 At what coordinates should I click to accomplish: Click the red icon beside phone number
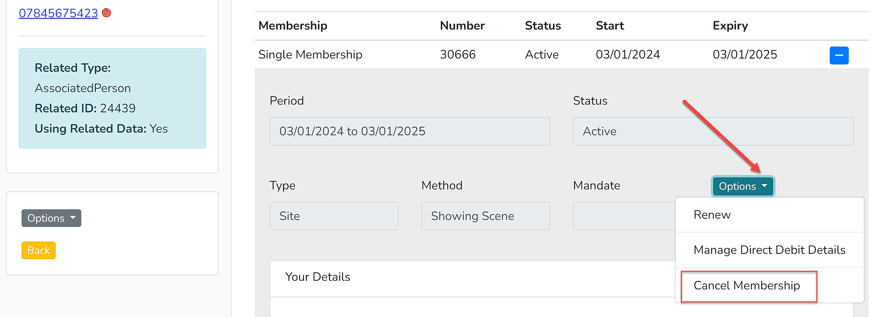pos(106,13)
